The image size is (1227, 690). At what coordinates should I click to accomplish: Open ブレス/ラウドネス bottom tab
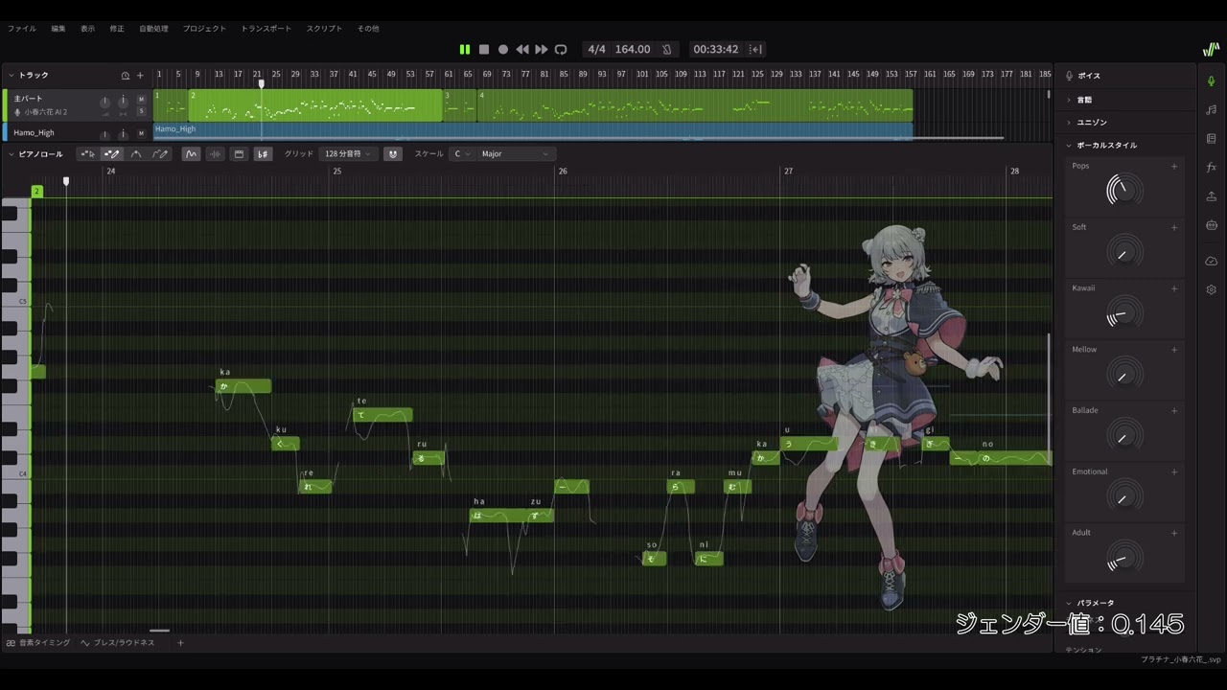pyautogui.click(x=118, y=643)
